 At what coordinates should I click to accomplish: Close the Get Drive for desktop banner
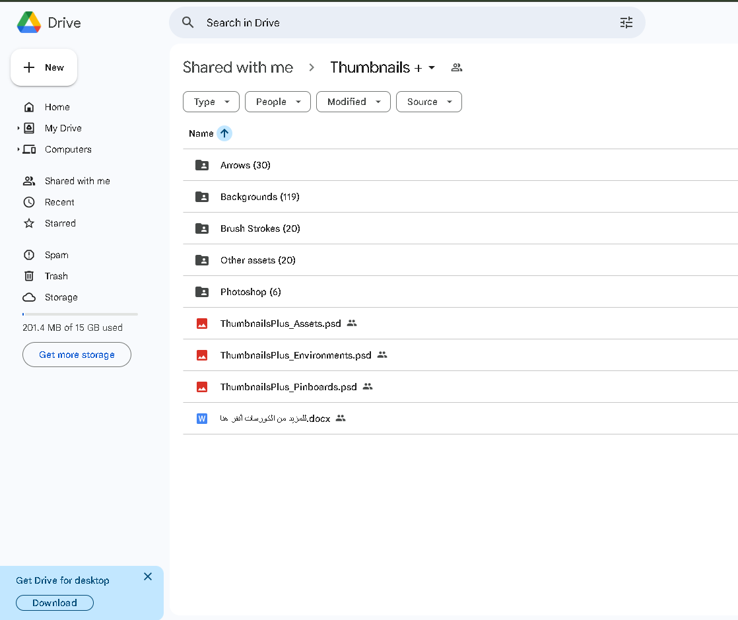point(148,576)
